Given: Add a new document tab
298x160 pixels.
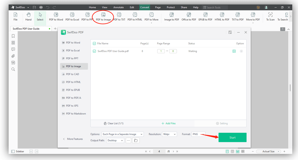Looking at the screenshot, I should point(55,28).
